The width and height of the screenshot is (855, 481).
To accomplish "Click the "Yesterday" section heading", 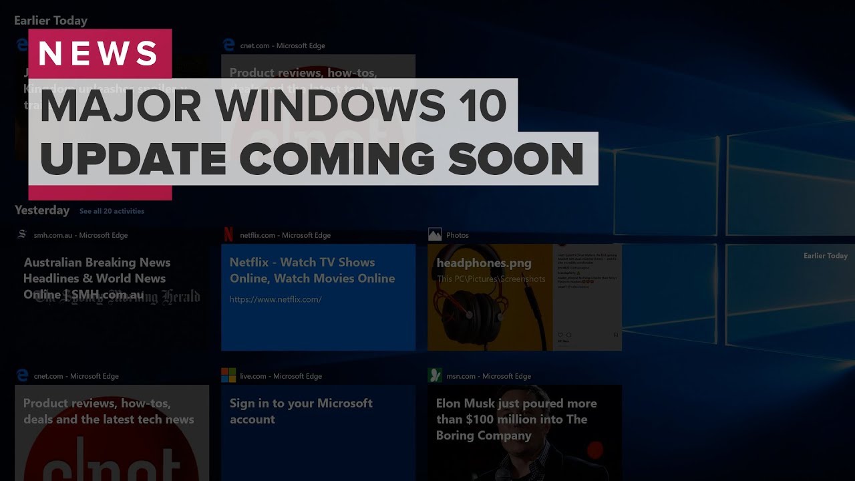I will click(x=42, y=210).
